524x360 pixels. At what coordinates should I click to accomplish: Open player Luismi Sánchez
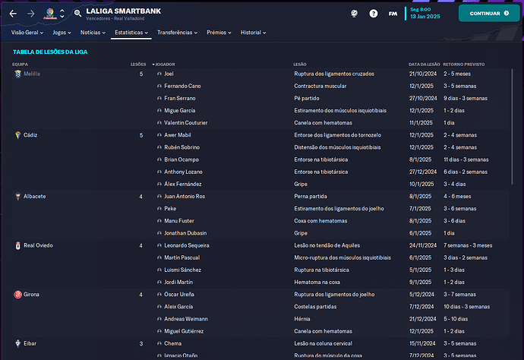coord(182,270)
